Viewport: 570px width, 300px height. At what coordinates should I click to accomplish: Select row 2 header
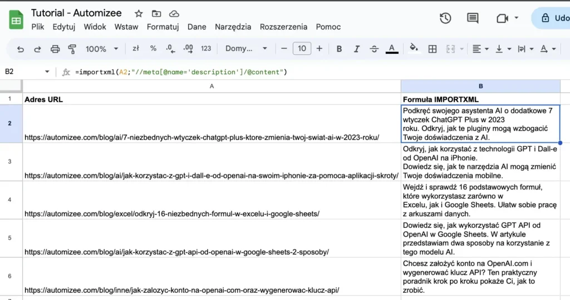click(10, 123)
